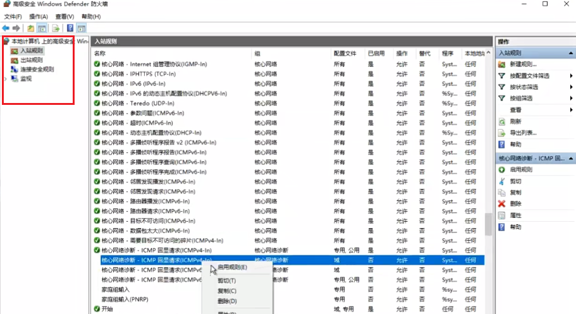
Task: Click the scrollbar up arrow in rules list
Action: [488, 53]
